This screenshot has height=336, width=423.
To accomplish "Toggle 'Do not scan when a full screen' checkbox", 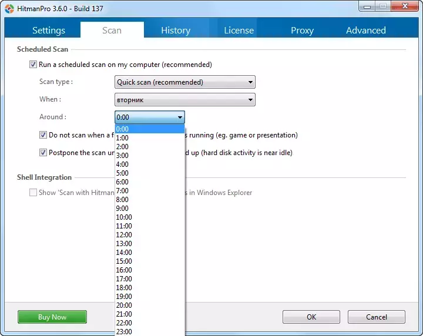I will coord(43,135).
